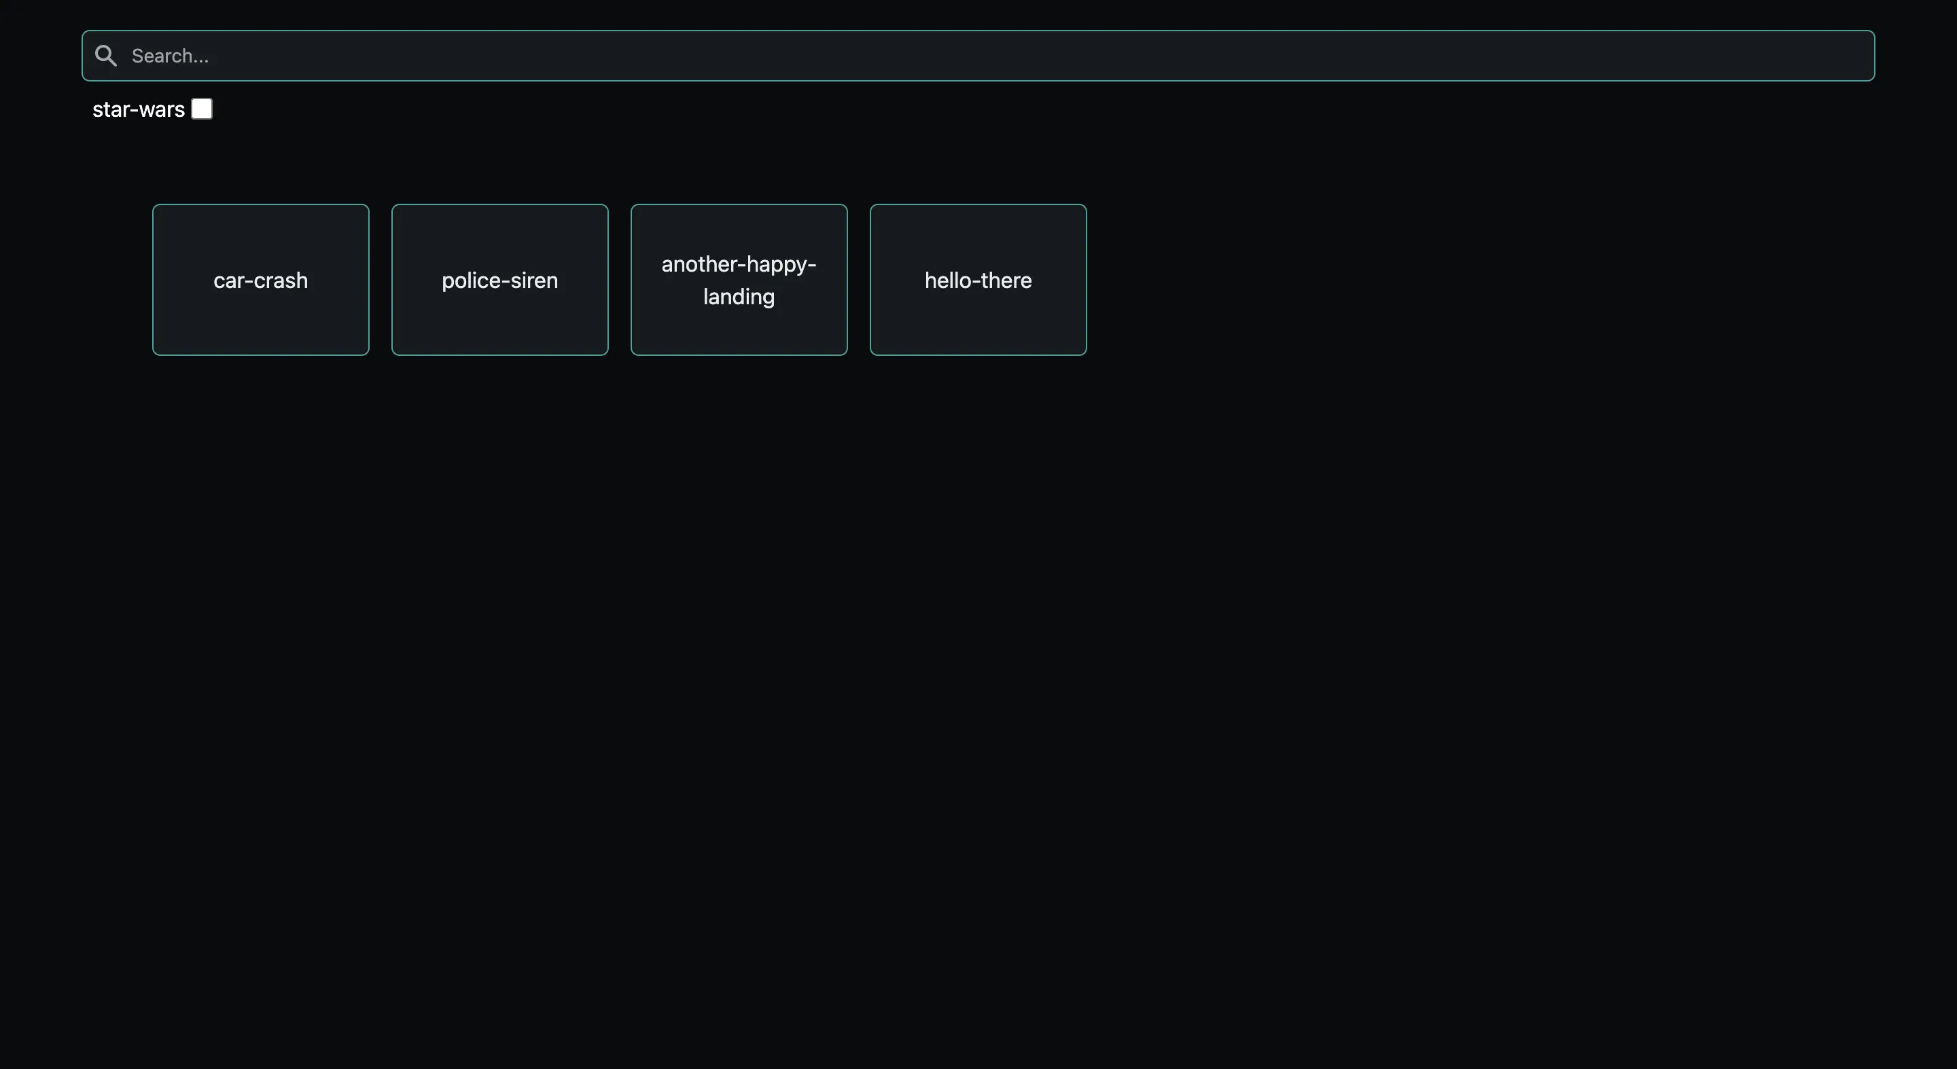This screenshot has width=1957, height=1069.
Task: Click the search icon inside the search bar
Action: (105, 56)
